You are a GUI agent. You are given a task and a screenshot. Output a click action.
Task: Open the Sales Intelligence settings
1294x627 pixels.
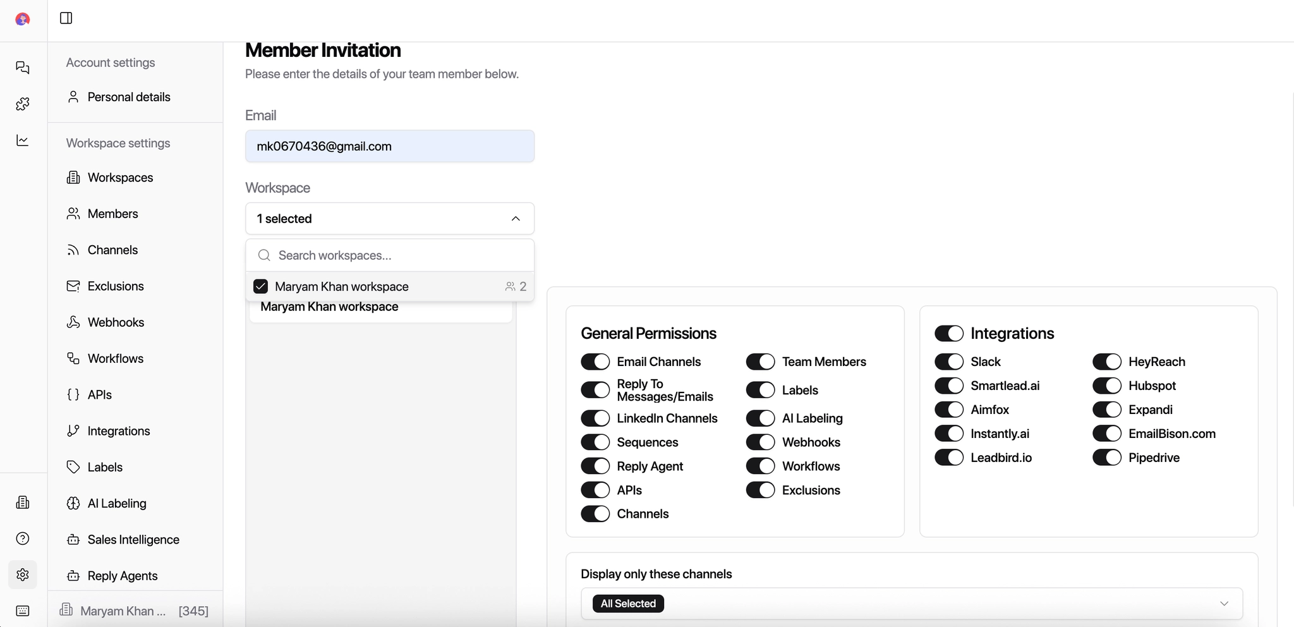(133, 539)
